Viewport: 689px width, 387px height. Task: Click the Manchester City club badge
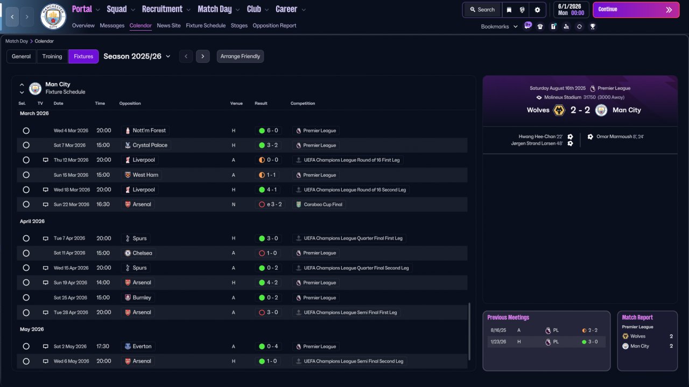click(53, 17)
